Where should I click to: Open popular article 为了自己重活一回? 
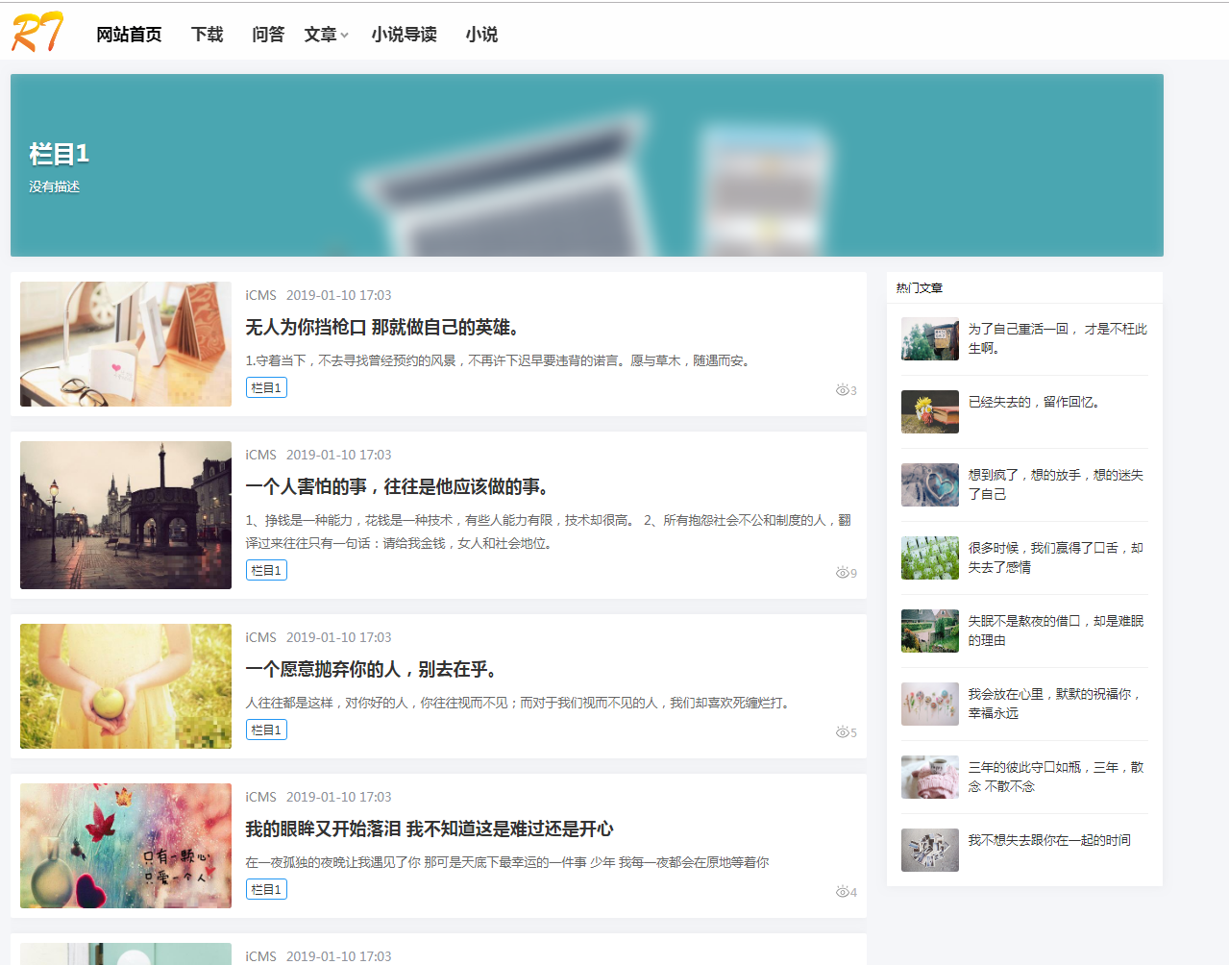tap(1057, 338)
